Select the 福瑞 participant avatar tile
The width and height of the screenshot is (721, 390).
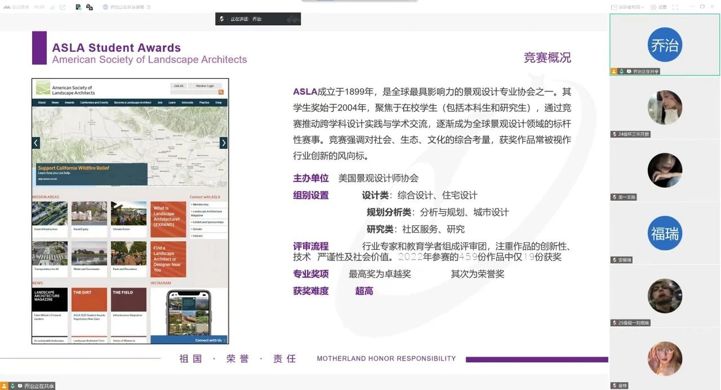click(x=665, y=233)
